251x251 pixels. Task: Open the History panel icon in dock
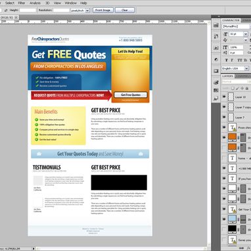[216, 36]
